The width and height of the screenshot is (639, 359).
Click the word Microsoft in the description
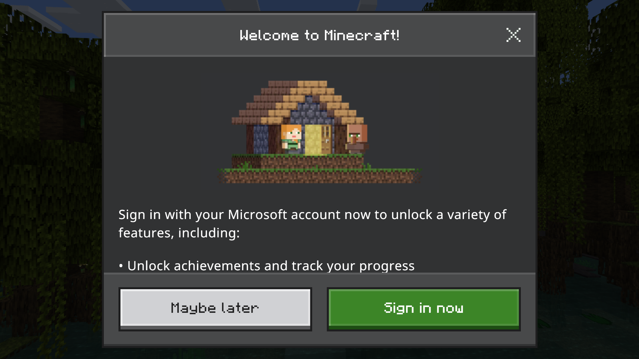[x=257, y=215]
